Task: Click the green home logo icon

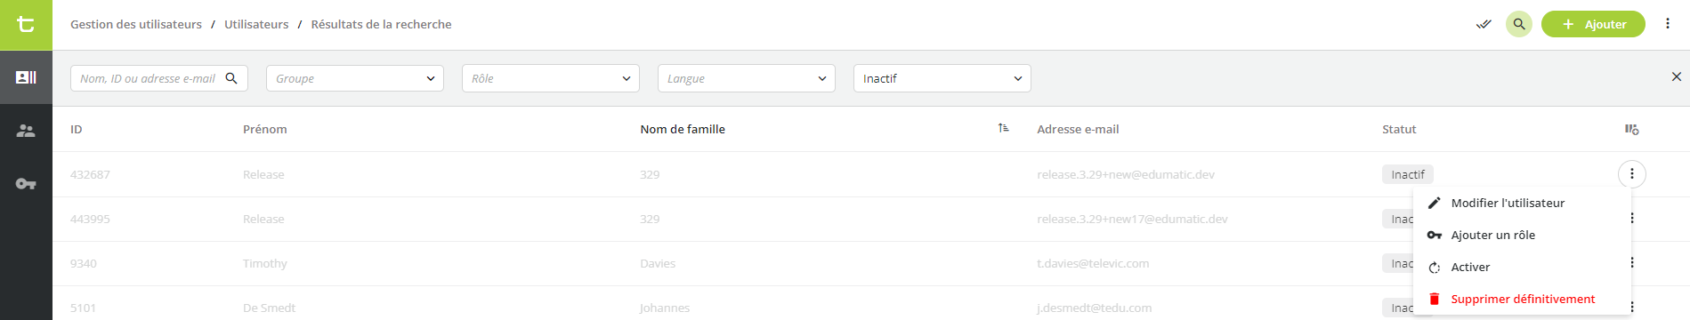Action: pos(26,25)
